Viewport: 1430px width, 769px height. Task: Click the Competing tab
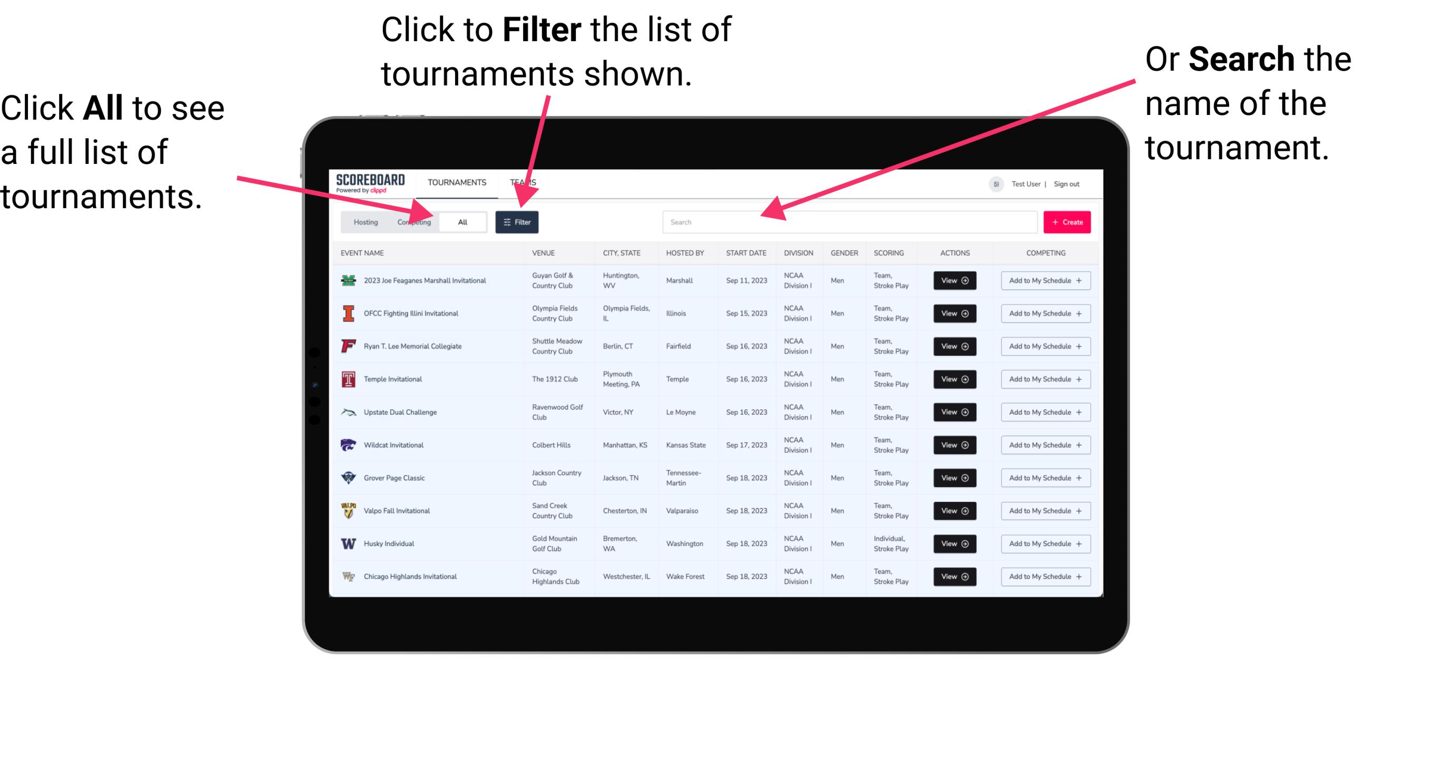412,221
